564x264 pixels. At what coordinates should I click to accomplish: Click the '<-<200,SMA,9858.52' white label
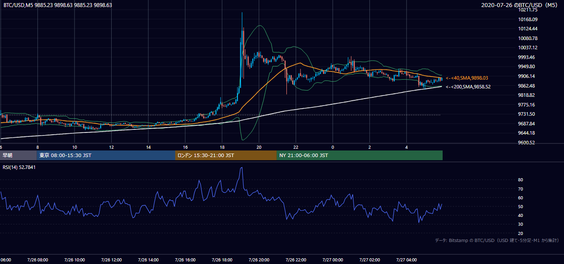coord(468,87)
